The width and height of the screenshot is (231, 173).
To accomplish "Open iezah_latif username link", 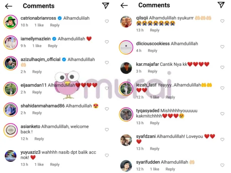I will coord(146,85).
